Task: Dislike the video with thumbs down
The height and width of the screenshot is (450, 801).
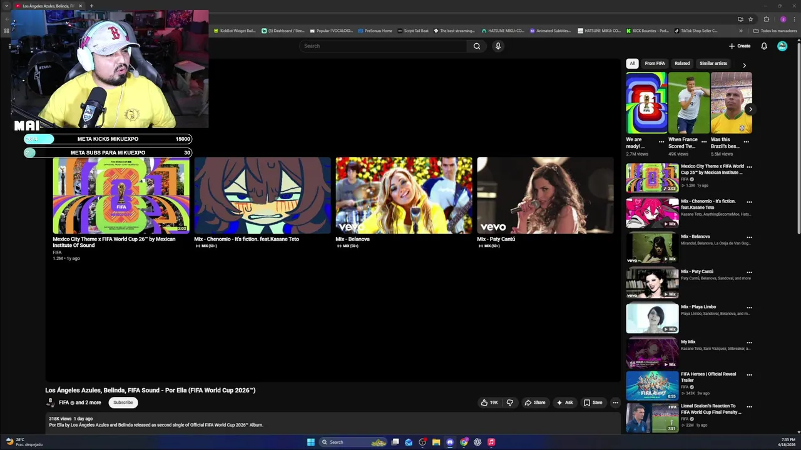Action: pyautogui.click(x=510, y=402)
